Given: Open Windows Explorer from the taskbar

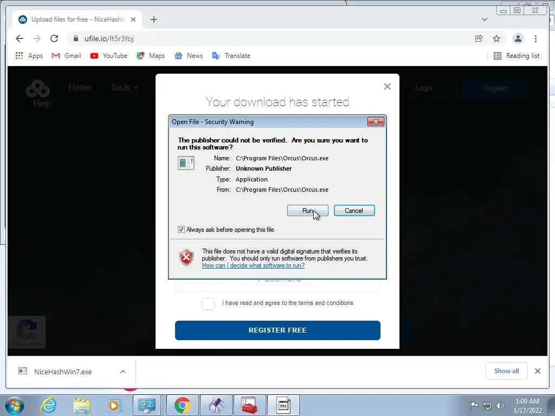Looking at the screenshot, I should pyautogui.click(x=82, y=405).
